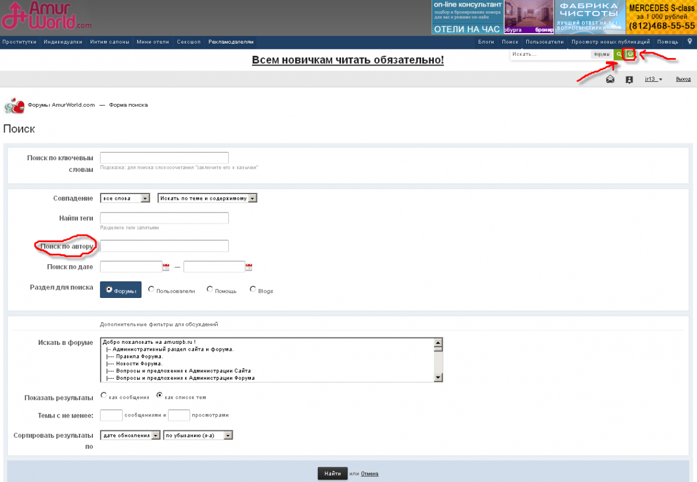Open the messages envelope icon
This screenshot has height=482, width=697.
point(610,80)
